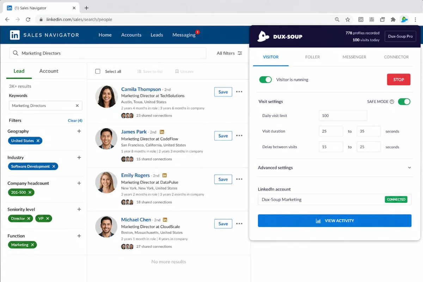The width and height of the screenshot is (423, 282).
Task: Open the Accounts menu item
Action: [x=131, y=35]
